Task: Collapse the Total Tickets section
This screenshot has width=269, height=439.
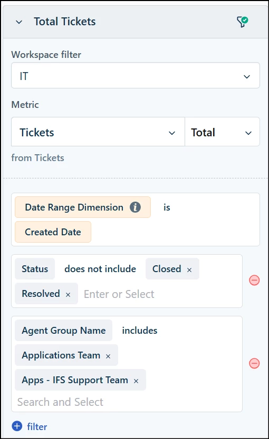Action: (19, 22)
